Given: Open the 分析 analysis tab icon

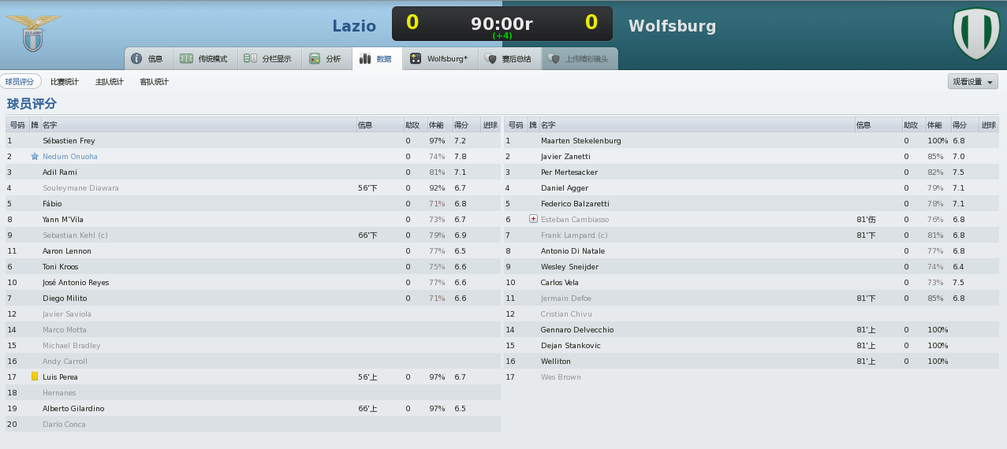Looking at the screenshot, I should pyautogui.click(x=315, y=59).
